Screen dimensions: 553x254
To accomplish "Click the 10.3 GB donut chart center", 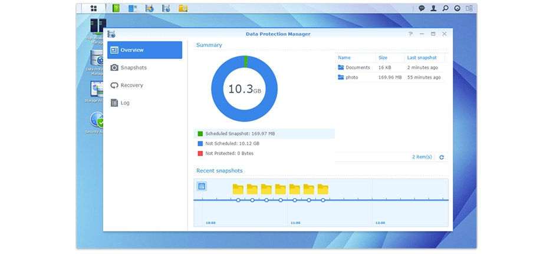I will pyautogui.click(x=245, y=89).
